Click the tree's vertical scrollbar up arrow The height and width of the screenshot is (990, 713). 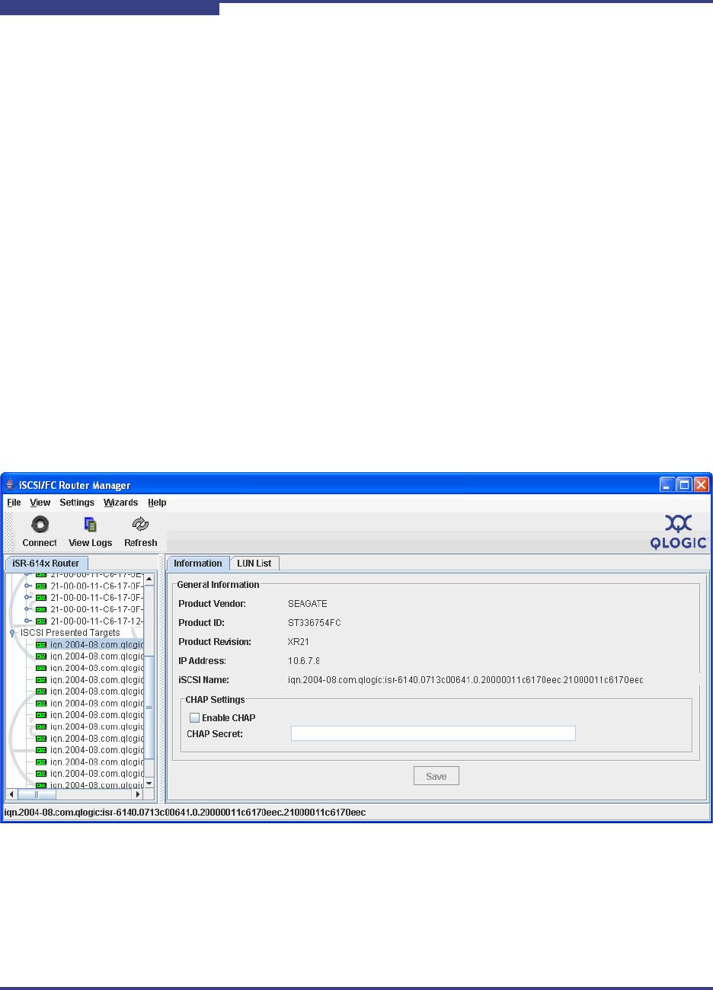(x=149, y=580)
